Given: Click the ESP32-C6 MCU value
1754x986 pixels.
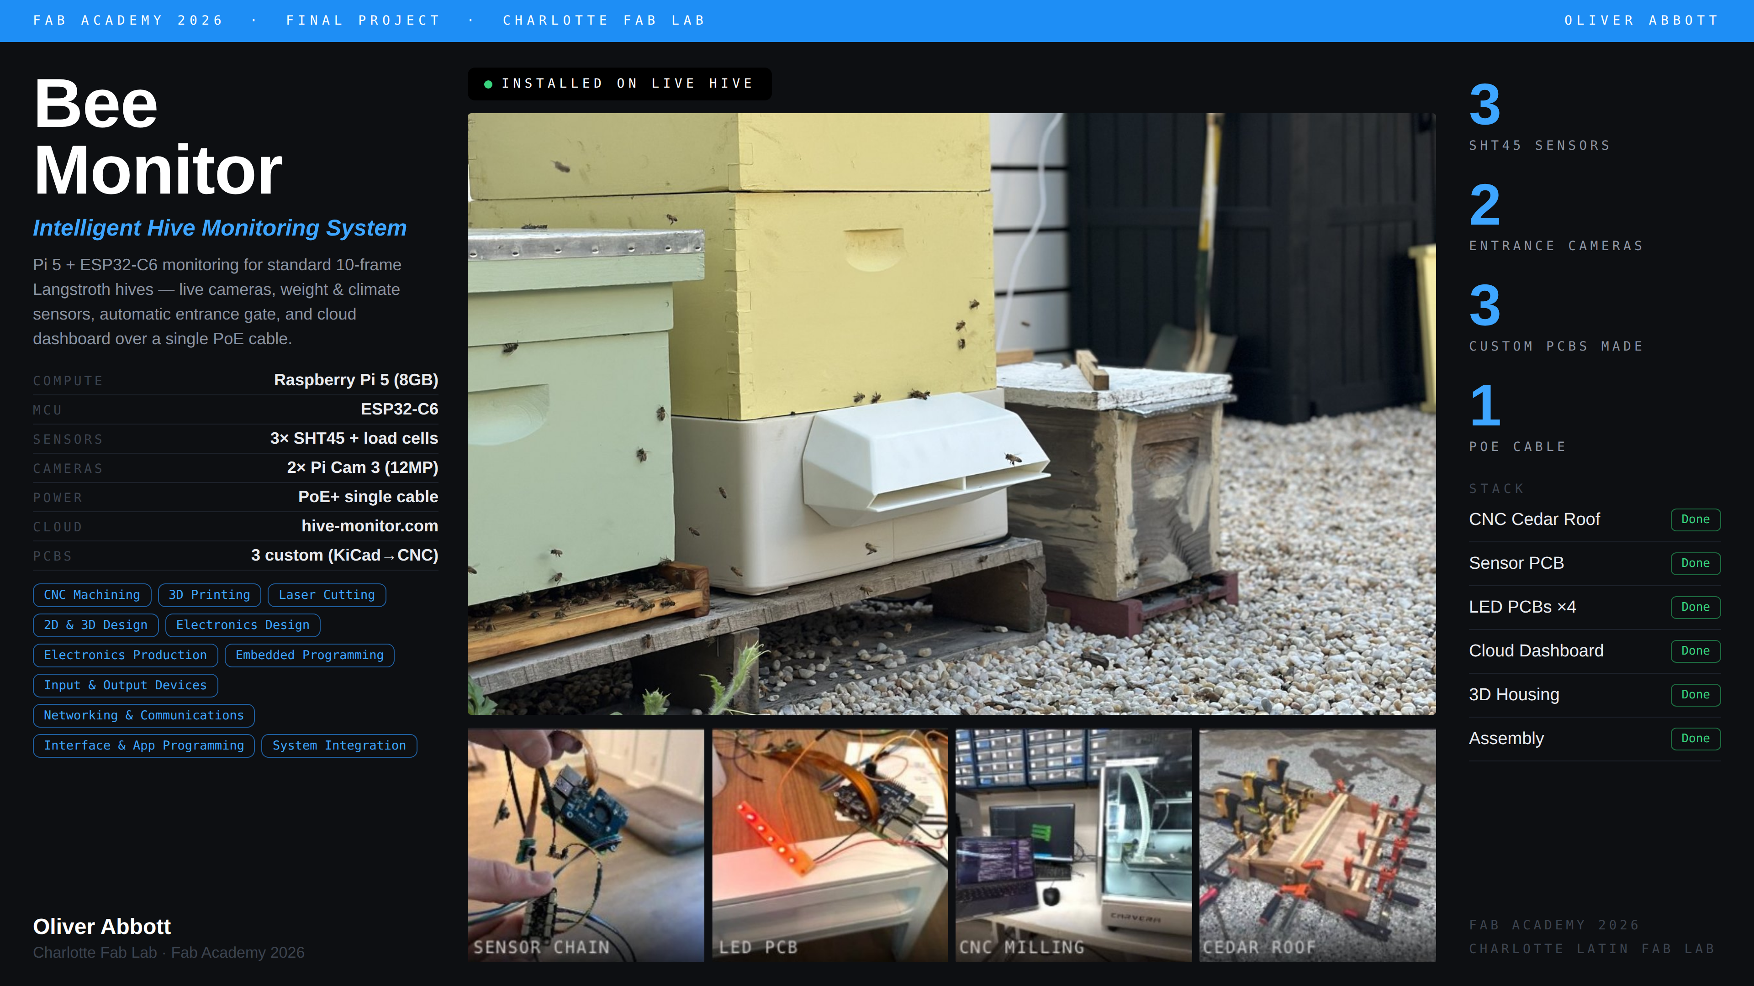Looking at the screenshot, I should tap(400, 409).
